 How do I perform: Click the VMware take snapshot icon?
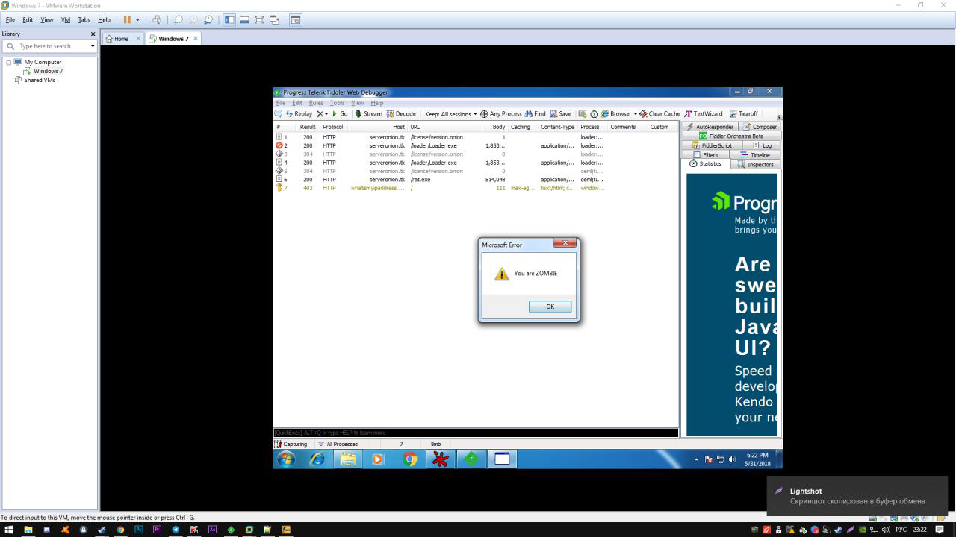tap(178, 20)
